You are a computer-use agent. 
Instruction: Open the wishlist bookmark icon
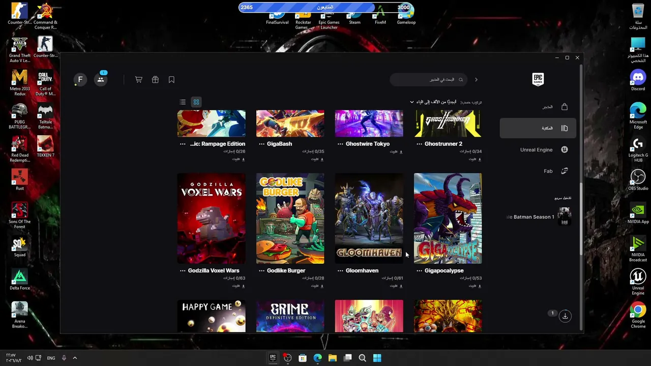click(x=171, y=80)
